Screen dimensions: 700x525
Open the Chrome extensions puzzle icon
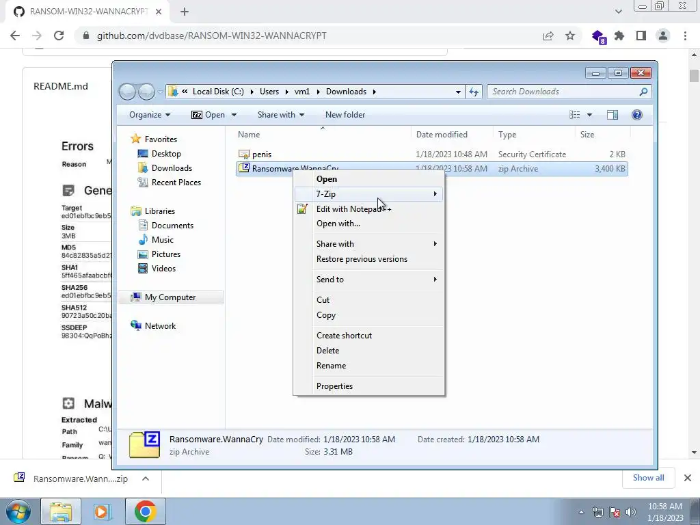click(619, 36)
